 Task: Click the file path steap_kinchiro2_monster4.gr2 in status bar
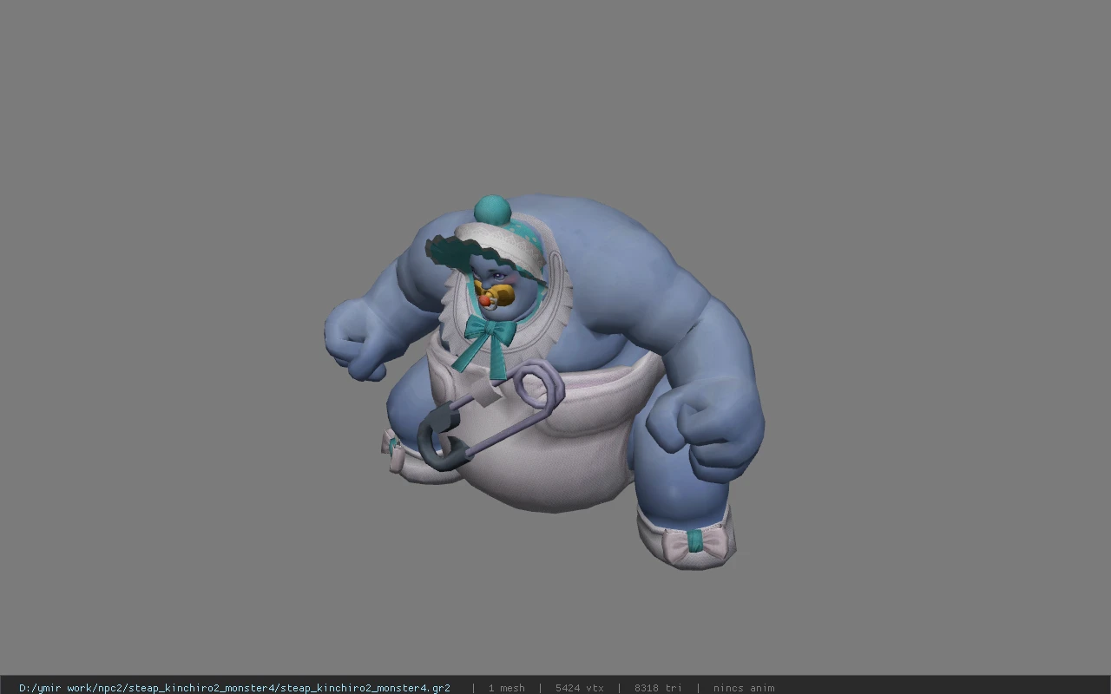[x=234, y=688]
